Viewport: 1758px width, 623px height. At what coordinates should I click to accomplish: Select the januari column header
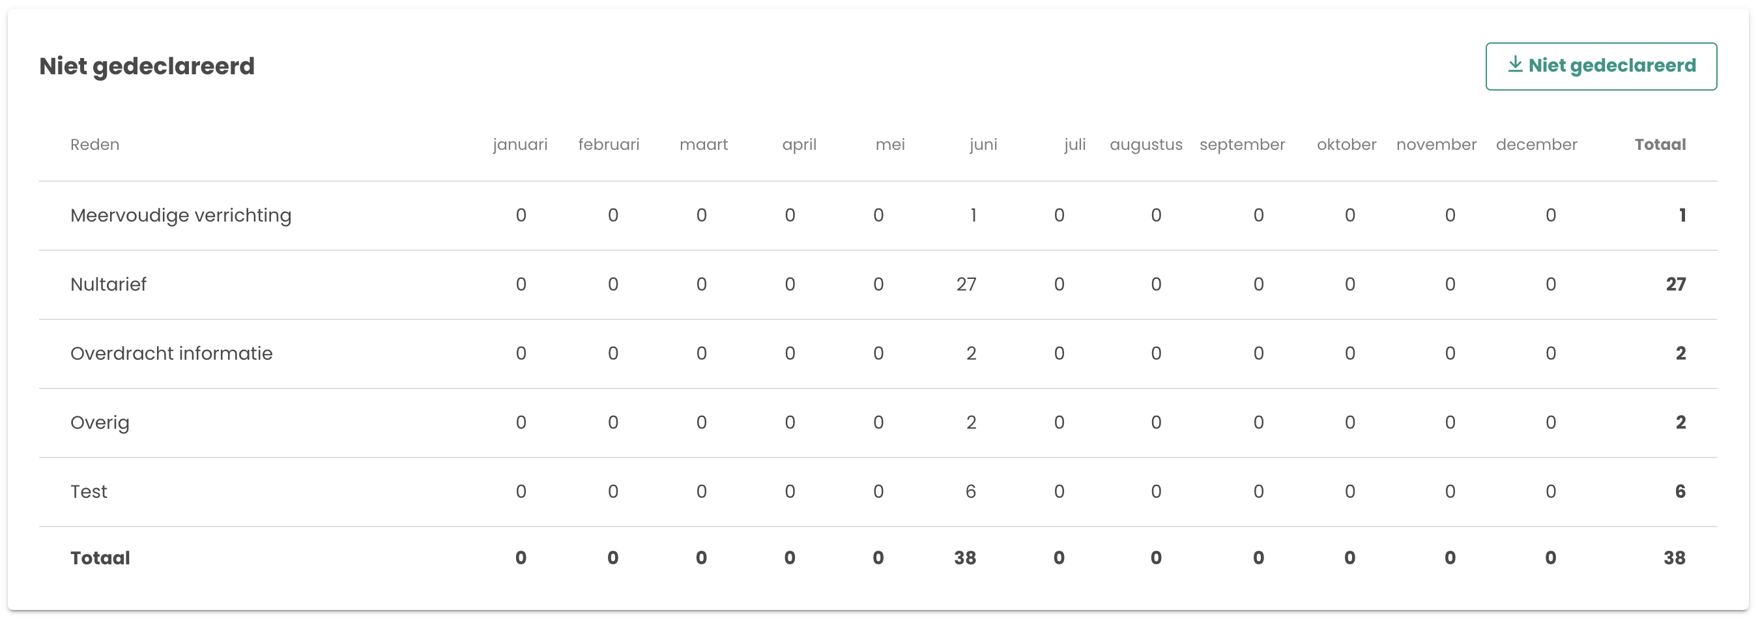[520, 145]
